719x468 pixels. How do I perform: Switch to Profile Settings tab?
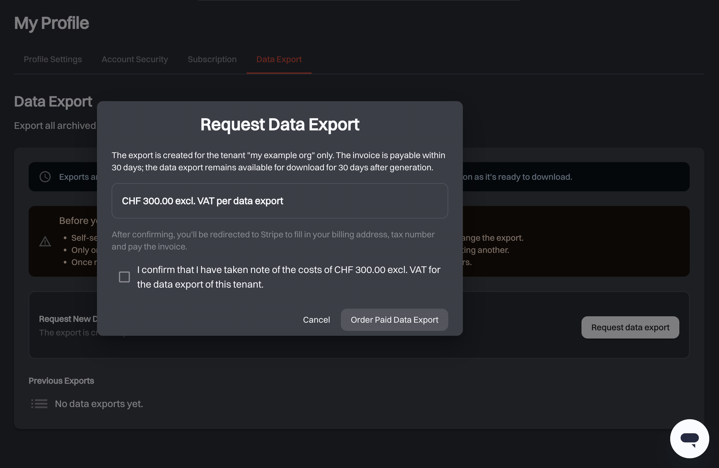53,59
